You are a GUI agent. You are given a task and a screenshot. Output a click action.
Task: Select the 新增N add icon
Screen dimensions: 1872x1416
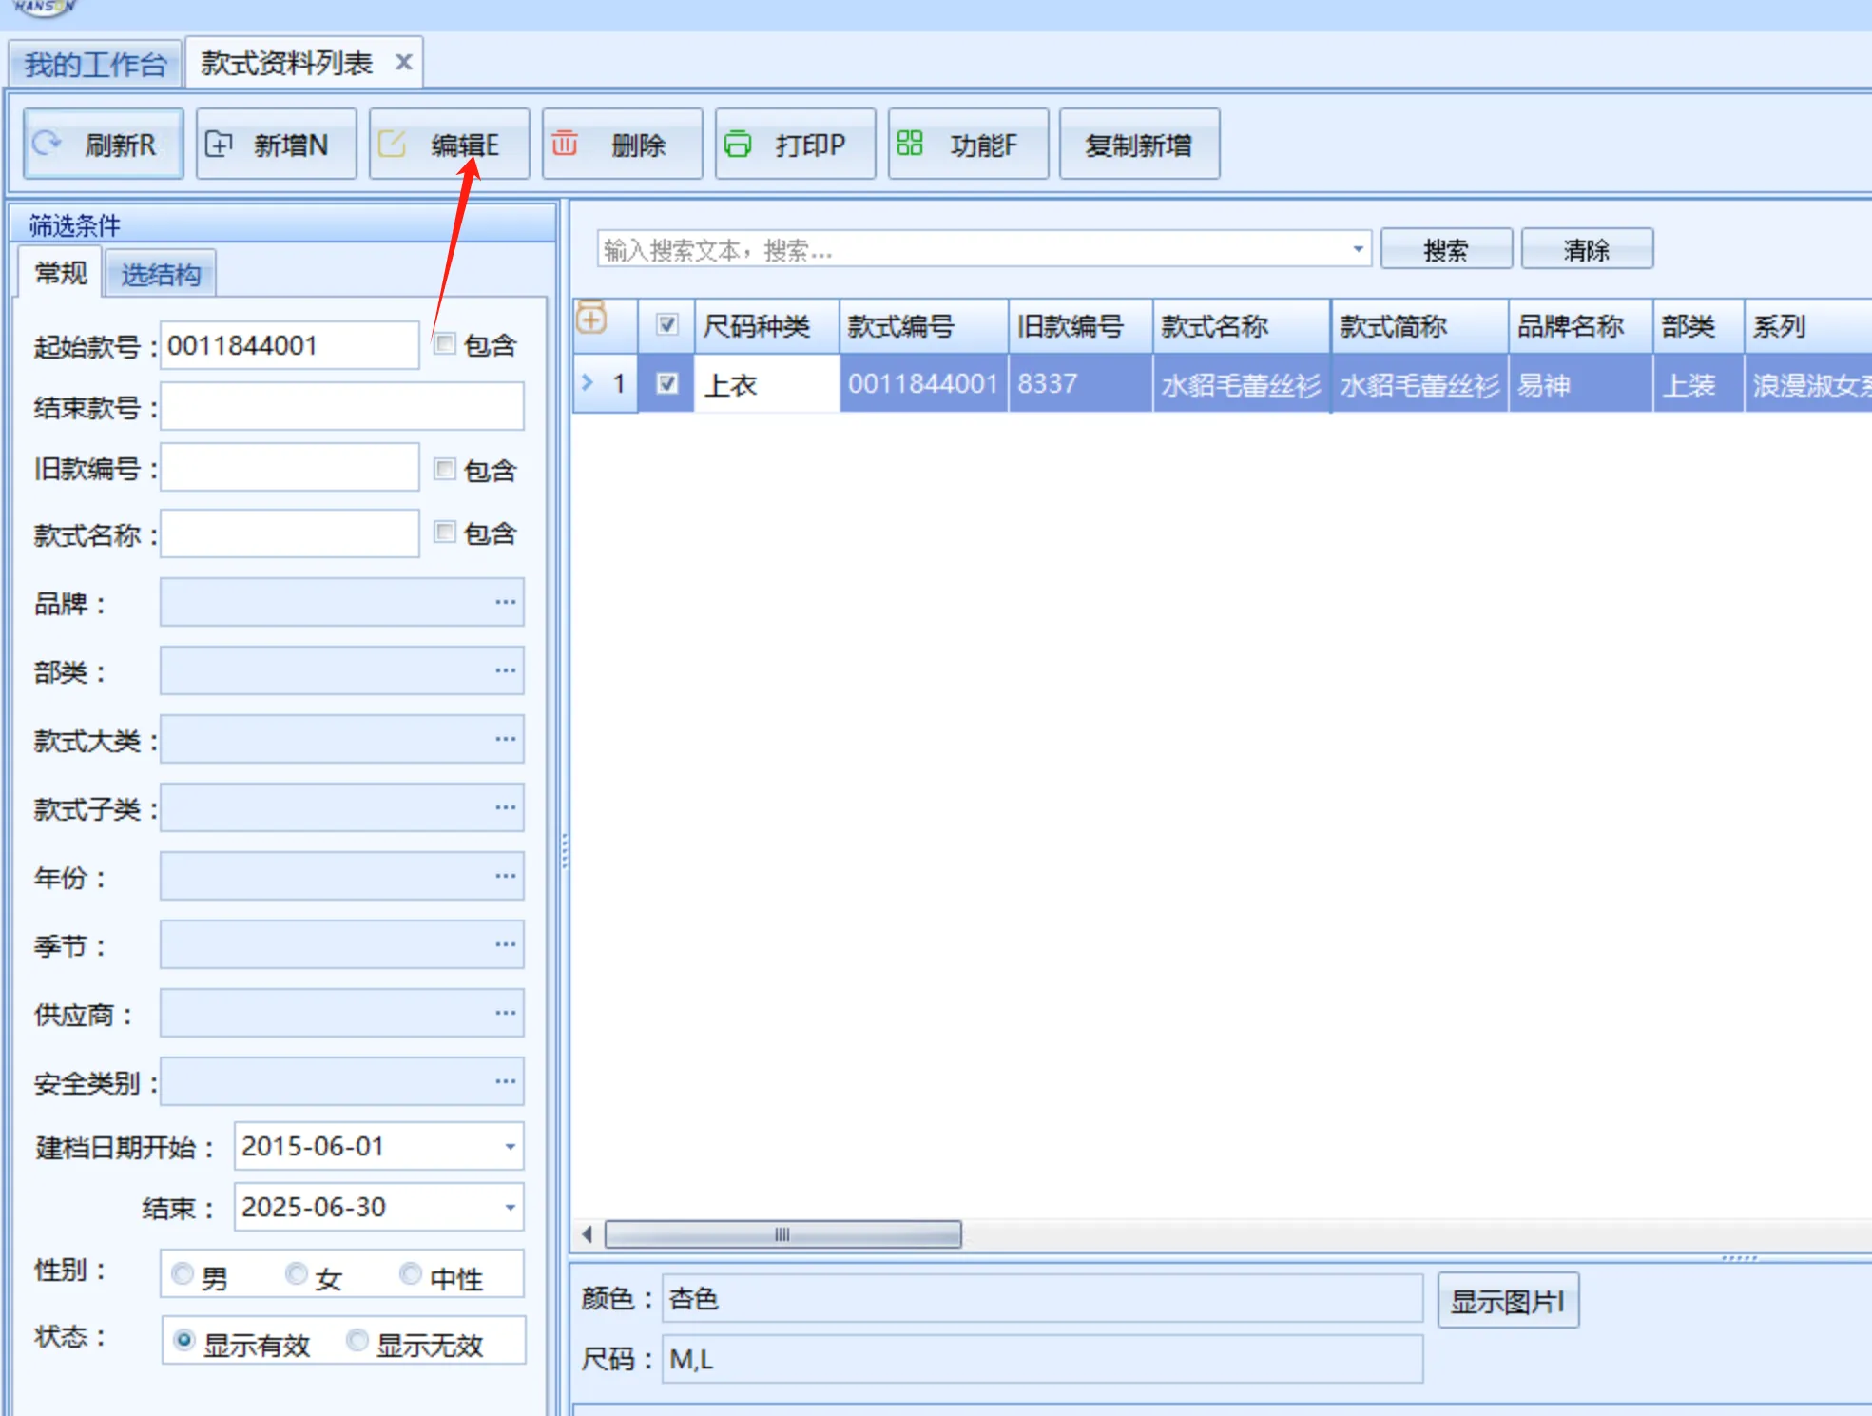pyautogui.click(x=221, y=144)
